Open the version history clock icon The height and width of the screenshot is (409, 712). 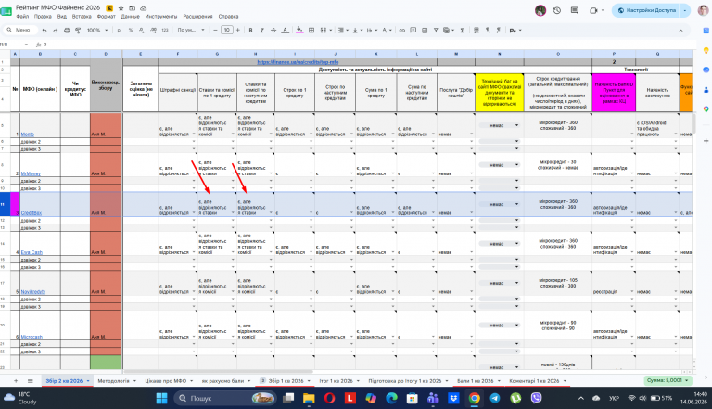557,10
